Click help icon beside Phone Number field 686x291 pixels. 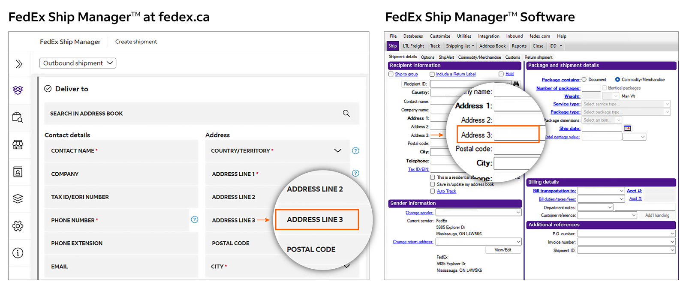194,220
